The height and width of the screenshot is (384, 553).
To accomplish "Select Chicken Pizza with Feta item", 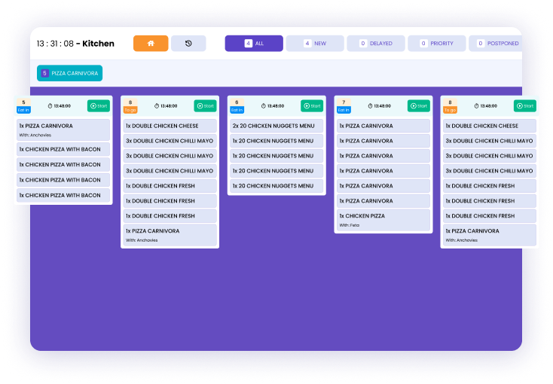I will pos(383,219).
